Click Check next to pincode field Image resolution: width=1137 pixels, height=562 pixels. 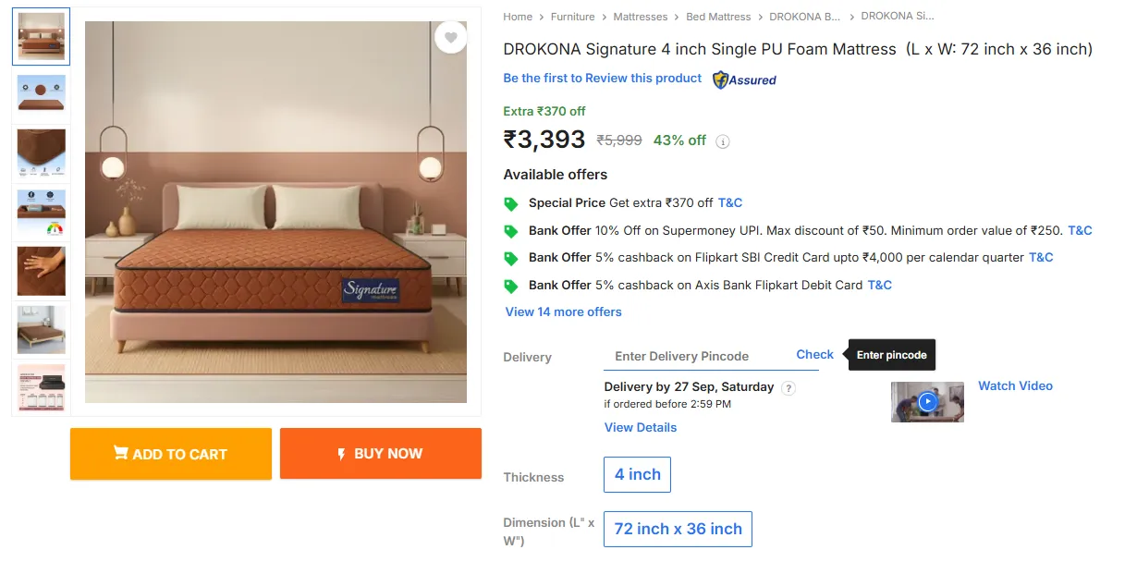[814, 355]
